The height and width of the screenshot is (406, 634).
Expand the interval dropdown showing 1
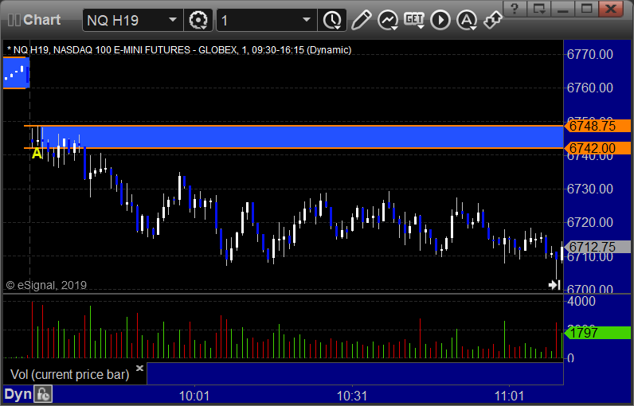click(x=307, y=20)
